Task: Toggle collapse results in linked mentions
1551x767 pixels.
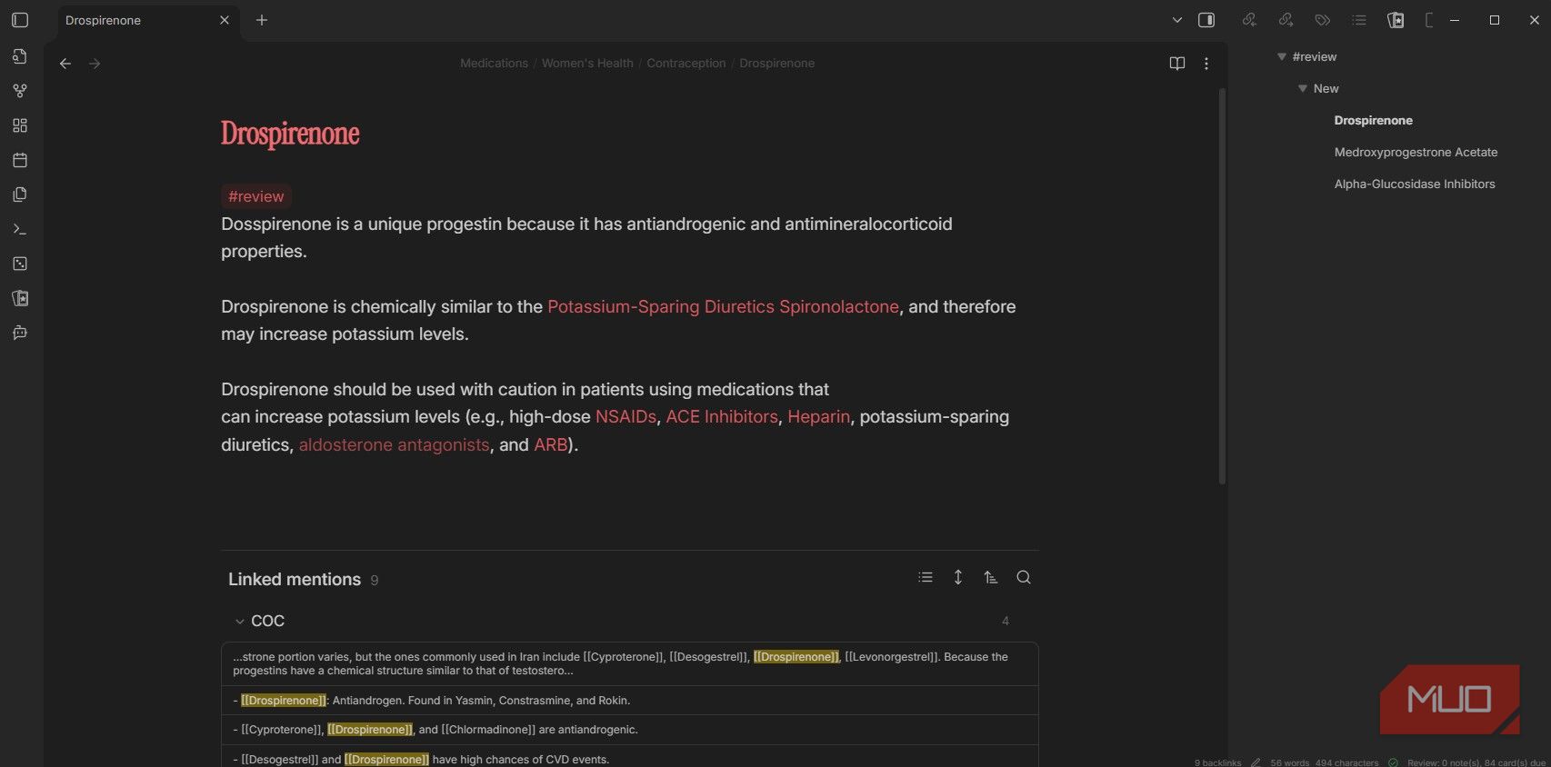Action: (x=926, y=578)
